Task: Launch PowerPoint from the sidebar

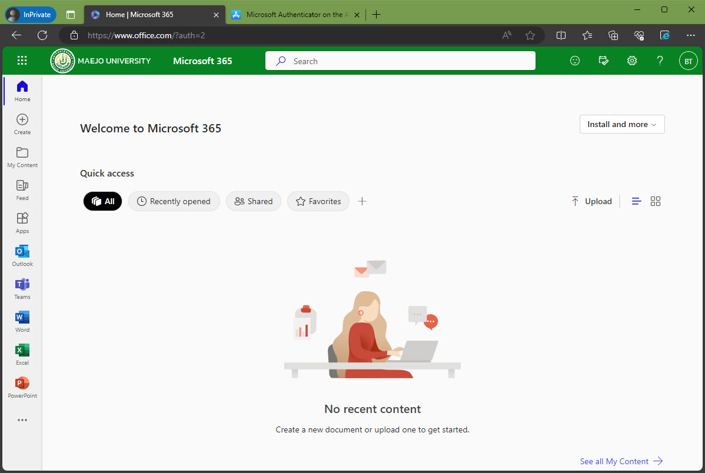Action: point(22,387)
